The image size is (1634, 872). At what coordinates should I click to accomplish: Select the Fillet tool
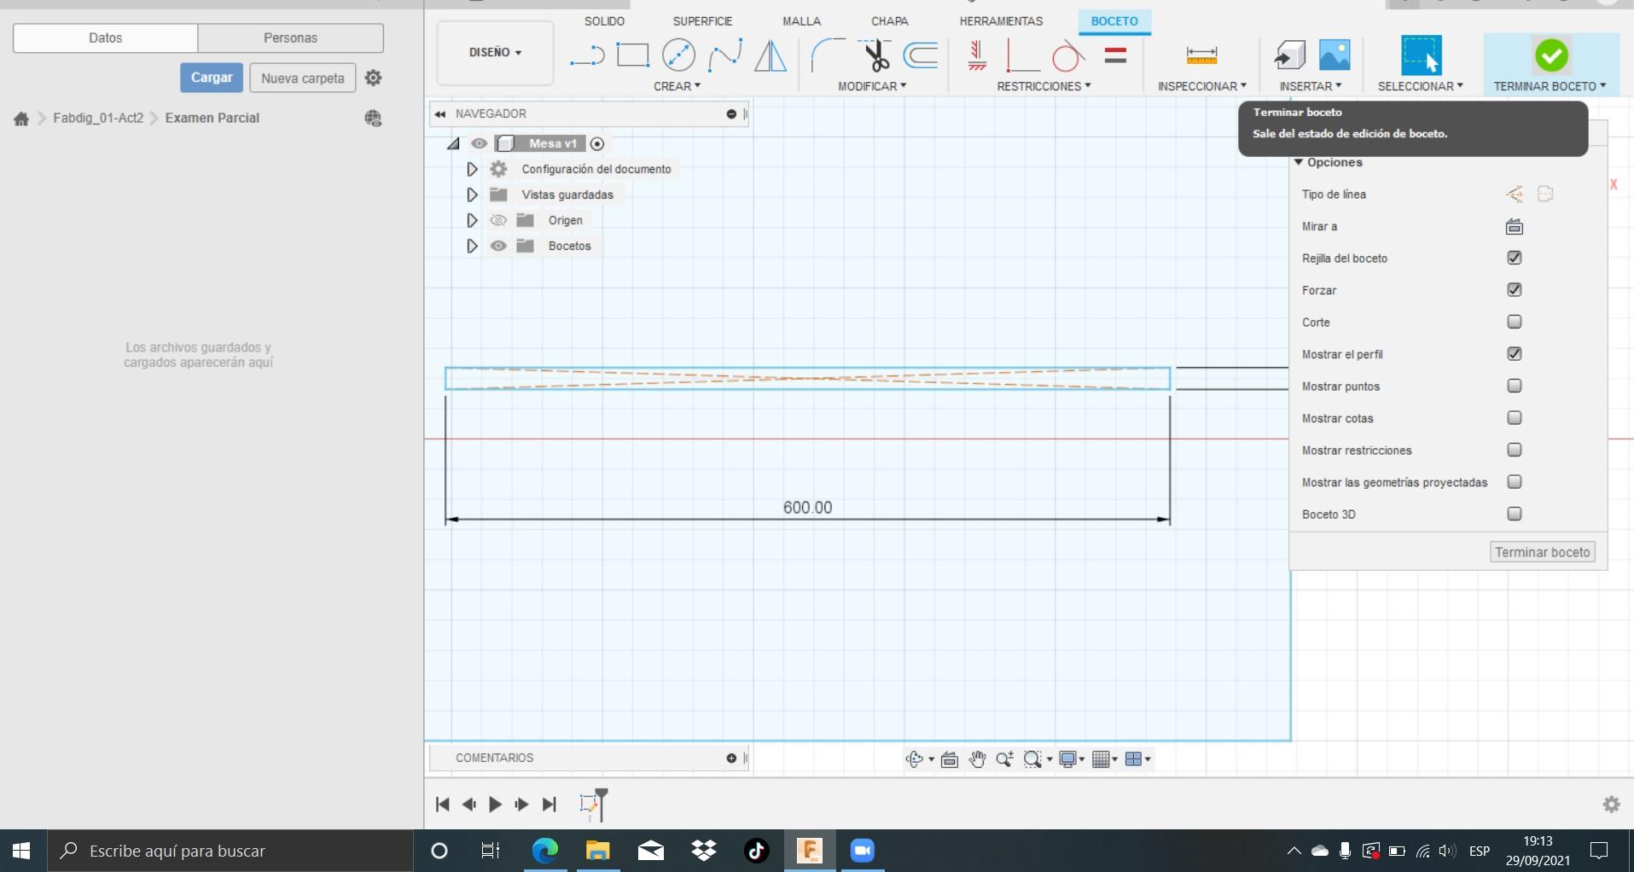(x=827, y=55)
